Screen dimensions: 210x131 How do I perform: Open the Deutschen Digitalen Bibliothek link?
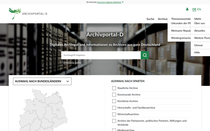click(109, 2)
